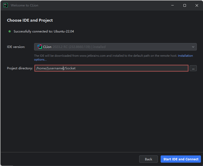Click the 'Choose IDE and Project' heading
The height and width of the screenshot is (166, 203).
[x=30, y=20]
